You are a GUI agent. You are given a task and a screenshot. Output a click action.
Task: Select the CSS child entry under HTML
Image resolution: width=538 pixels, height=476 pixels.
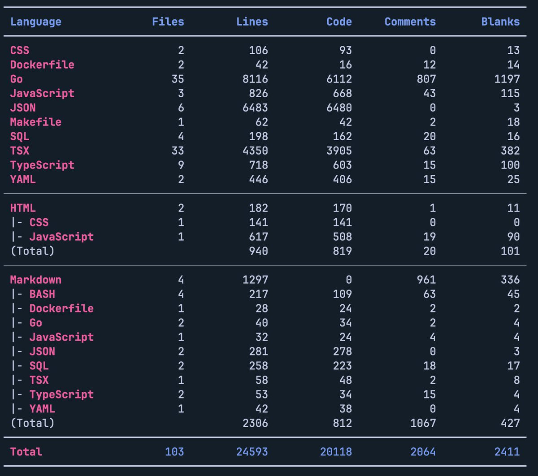coord(39,222)
